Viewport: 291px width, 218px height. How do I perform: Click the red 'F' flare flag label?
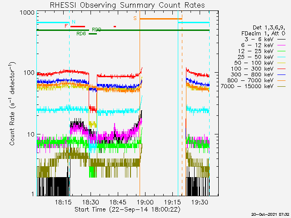coord(66,26)
